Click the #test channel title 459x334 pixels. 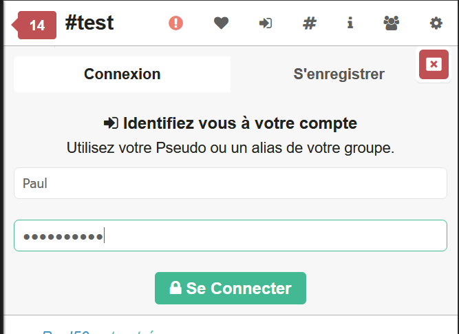[x=89, y=23]
